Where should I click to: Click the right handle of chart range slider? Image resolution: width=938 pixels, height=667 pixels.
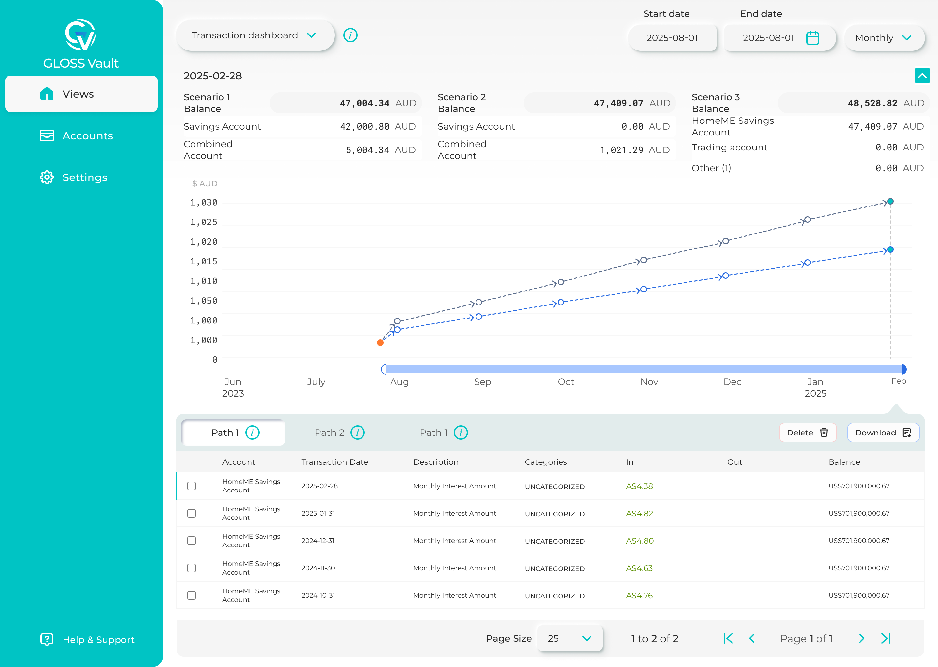(903, 369)
